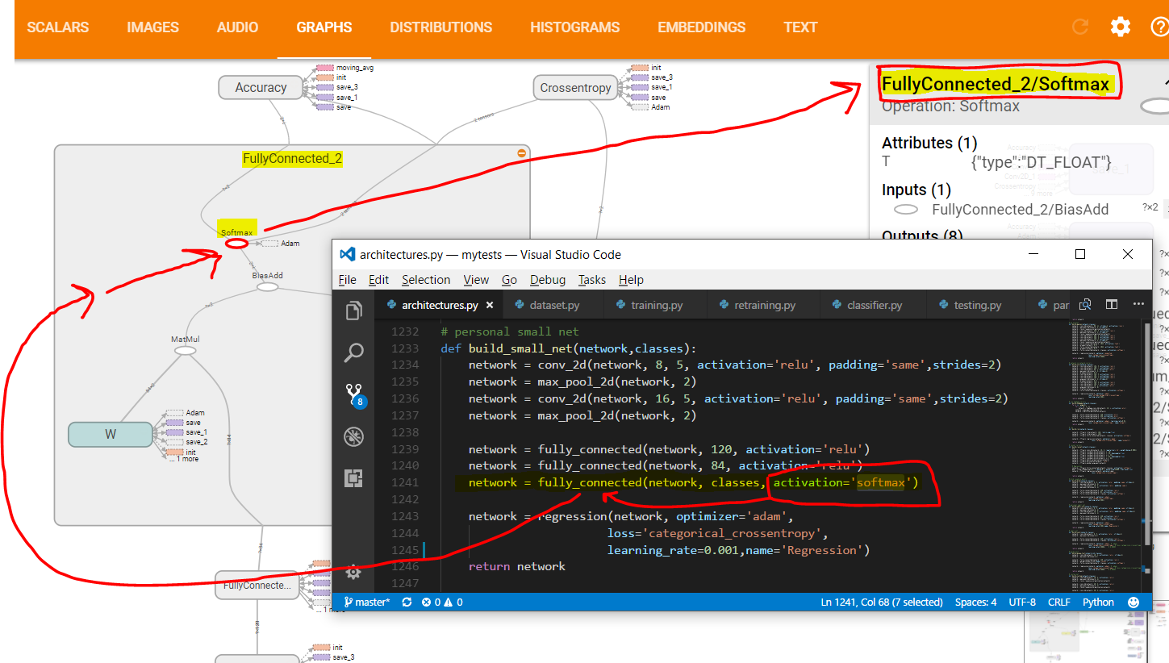Viewport: 1169px width, 663px height.
Task: Select the GRAPHS tab
Action: 324,27
